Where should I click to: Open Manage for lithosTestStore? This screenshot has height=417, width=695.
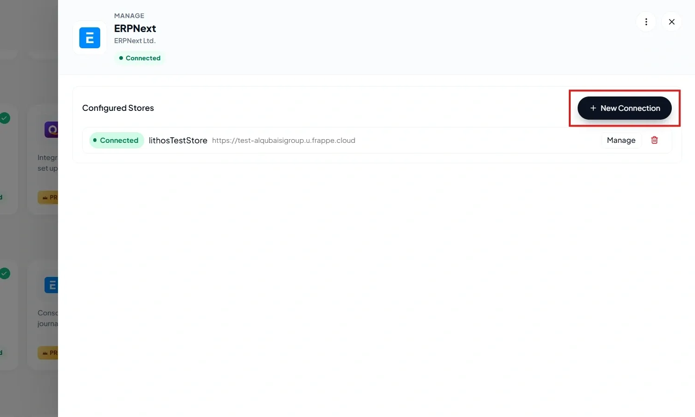pyautogui.click(x=621, y=140)
